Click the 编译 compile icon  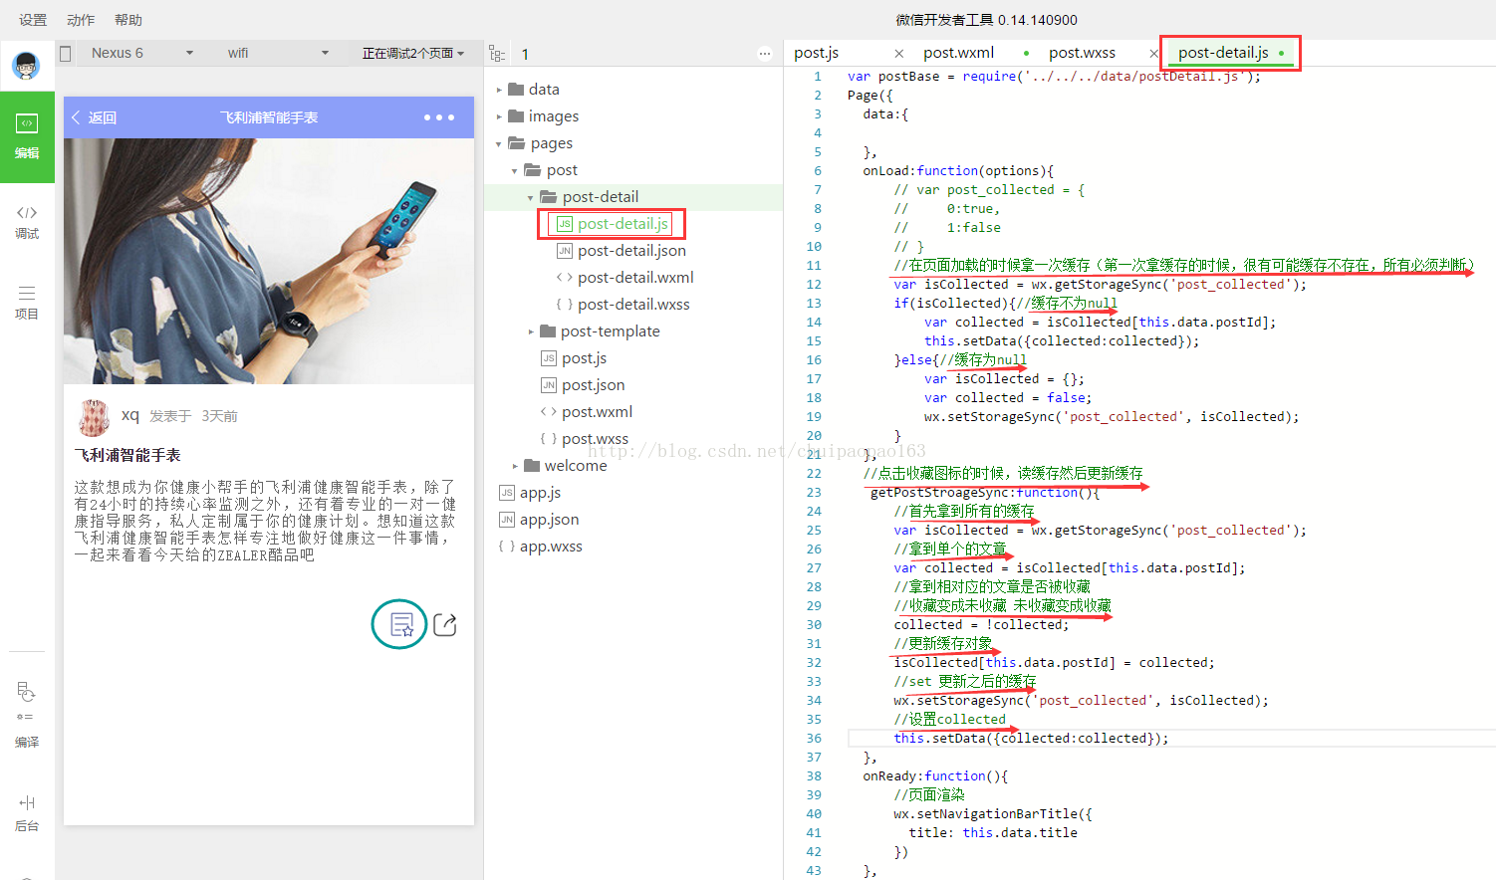pyautogui.click(x=27, y=715)
